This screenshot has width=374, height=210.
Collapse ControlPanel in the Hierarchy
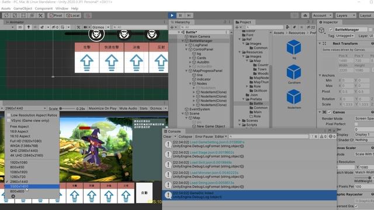pyautogui.click(x=186, y=49)
